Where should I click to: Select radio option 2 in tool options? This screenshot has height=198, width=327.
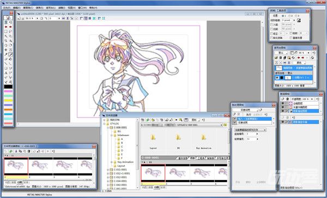290,16
